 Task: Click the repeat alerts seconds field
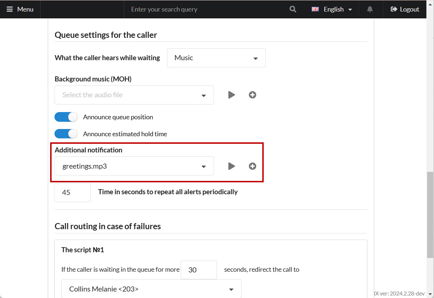pos(72,192)
